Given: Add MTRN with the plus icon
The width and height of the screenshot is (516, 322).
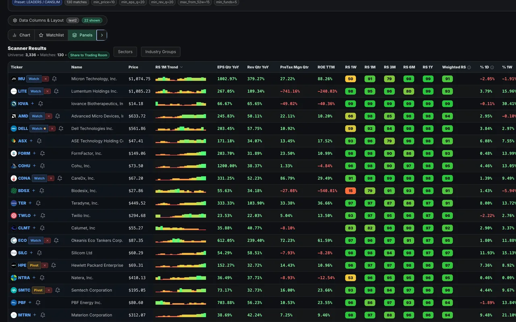Looking at the screenshot, I should tap(35, 315).
